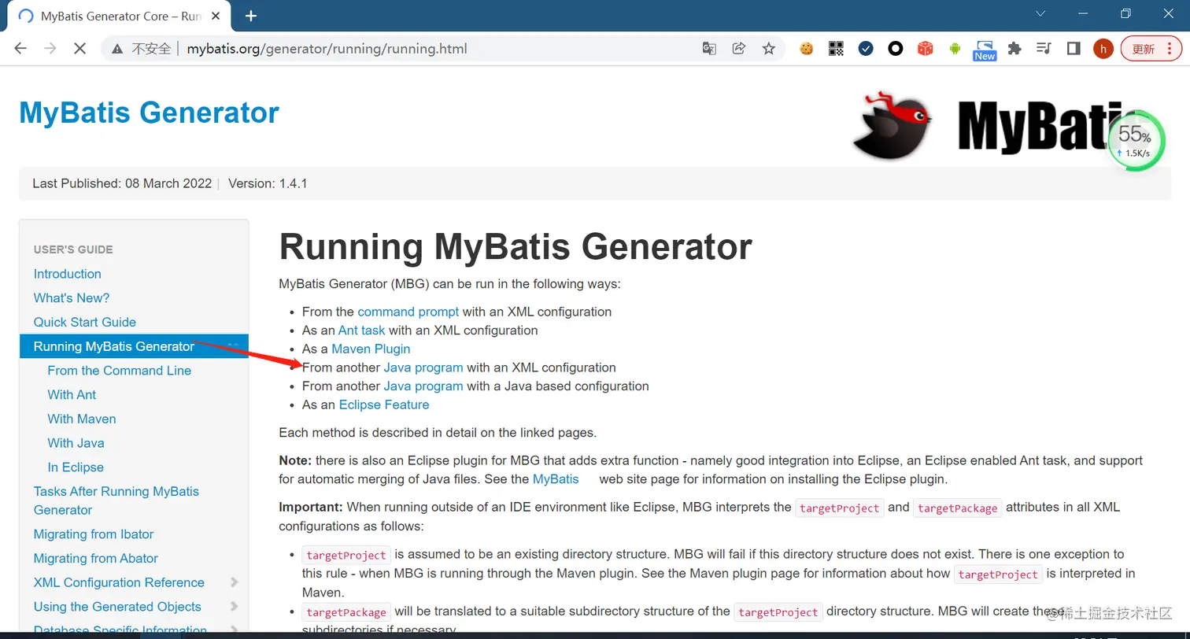The width and height of the screenshot is (1190, 639).
Task: Toggle the browser side panel
Action: pos(1074,49)
